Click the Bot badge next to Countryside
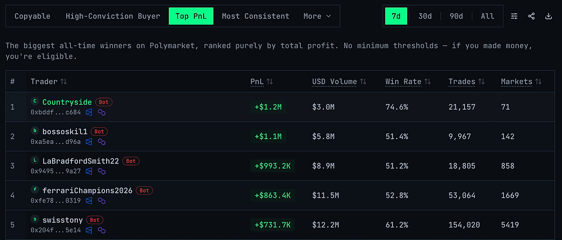Screen dimensions: 562x240 coord(104,102)
